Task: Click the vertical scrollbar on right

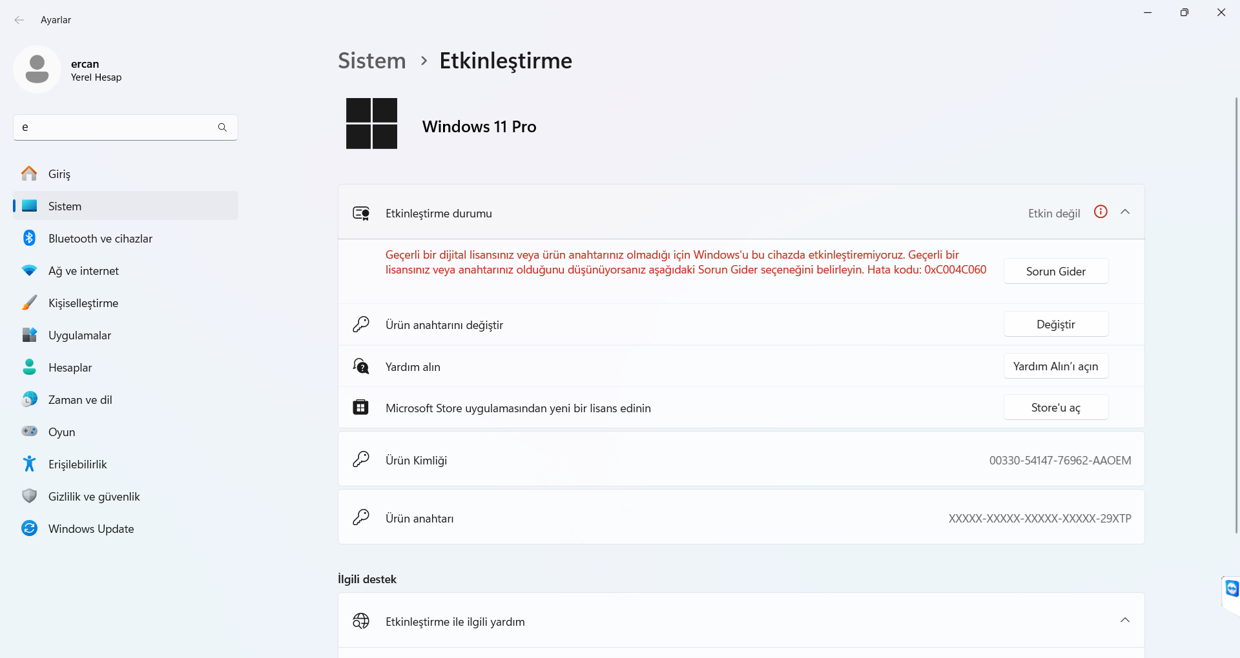Action: click(1236, 316)
